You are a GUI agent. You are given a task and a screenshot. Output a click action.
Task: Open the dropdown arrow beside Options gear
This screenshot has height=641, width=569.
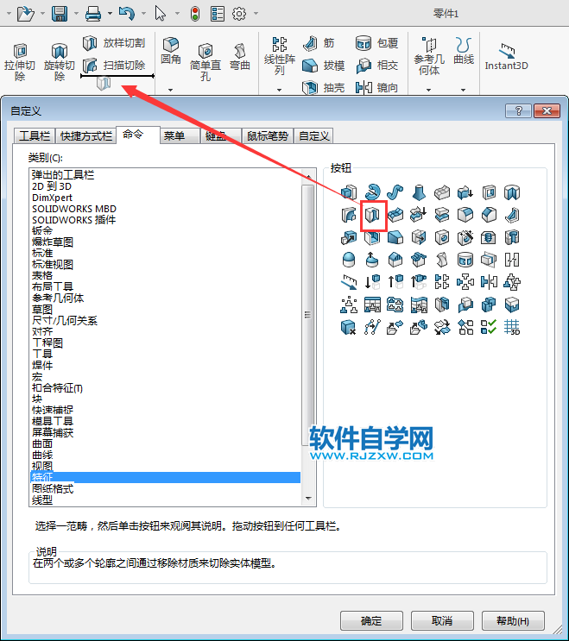click(x=256, y=14)
